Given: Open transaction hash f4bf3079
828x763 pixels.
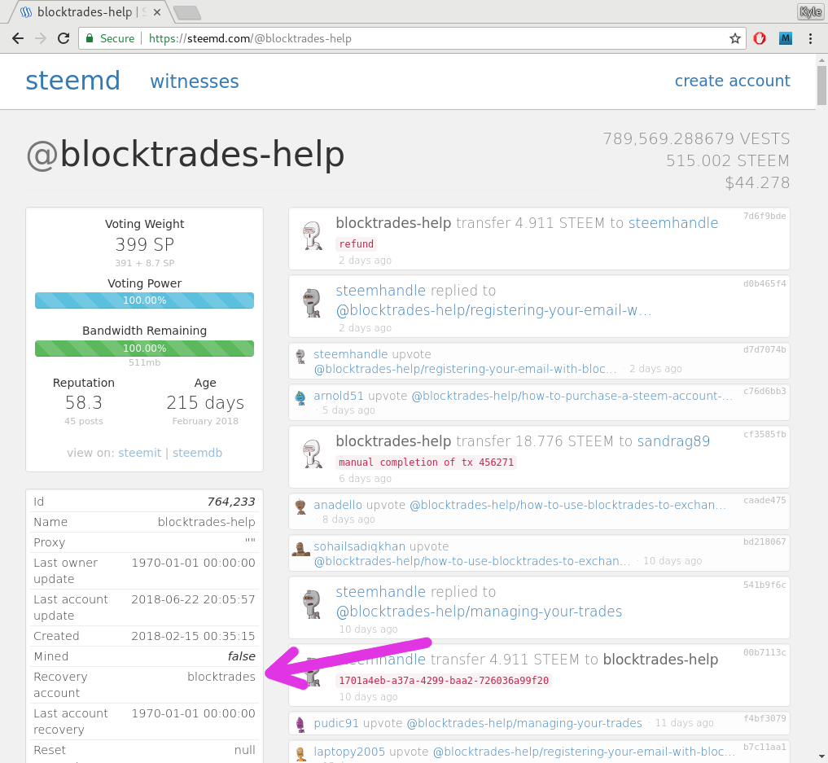Looking at the screenshot, I should point(764,719).
